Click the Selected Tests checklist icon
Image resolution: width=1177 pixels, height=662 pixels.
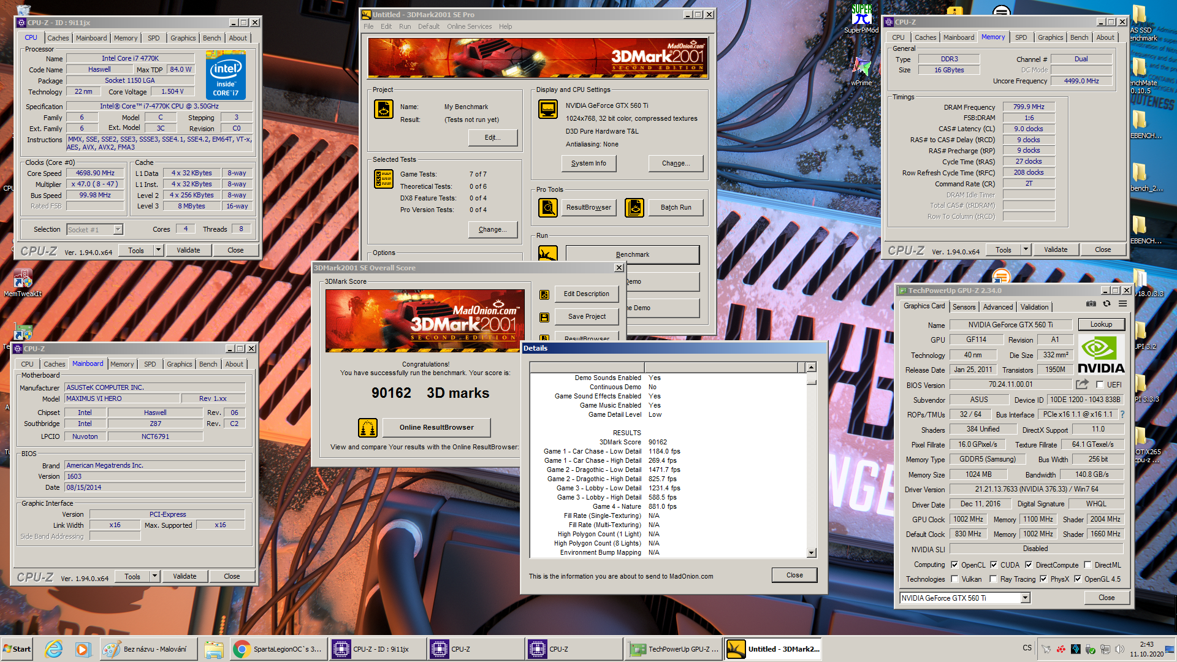[384, 179]
